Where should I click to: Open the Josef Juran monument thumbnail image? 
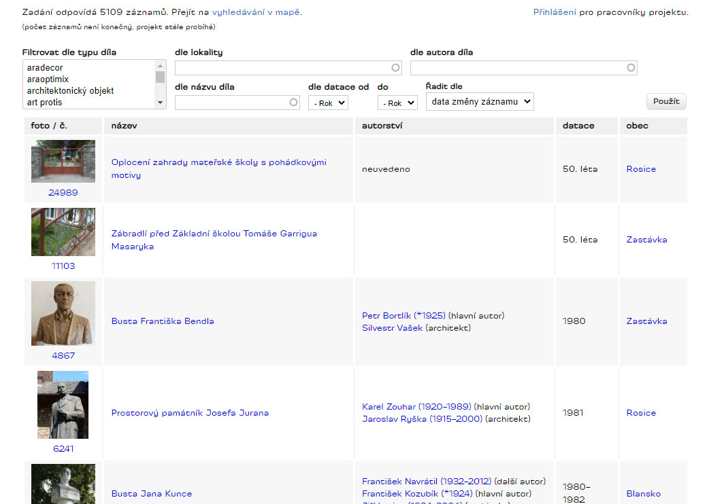click(x=63, y=405)
